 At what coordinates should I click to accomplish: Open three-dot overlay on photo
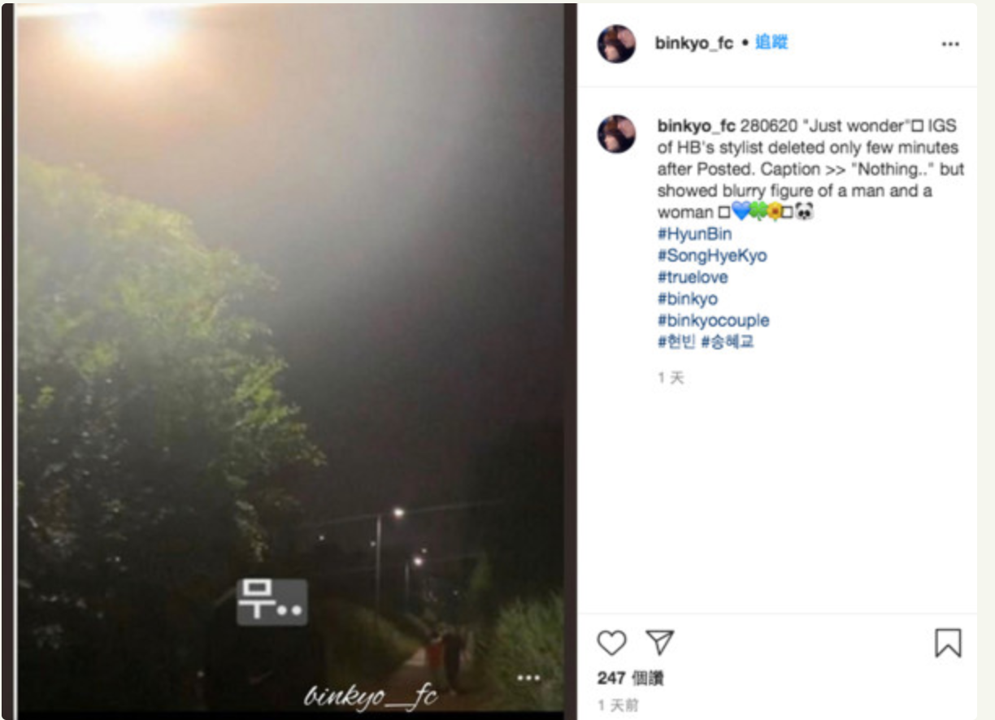tap(528, 678)
